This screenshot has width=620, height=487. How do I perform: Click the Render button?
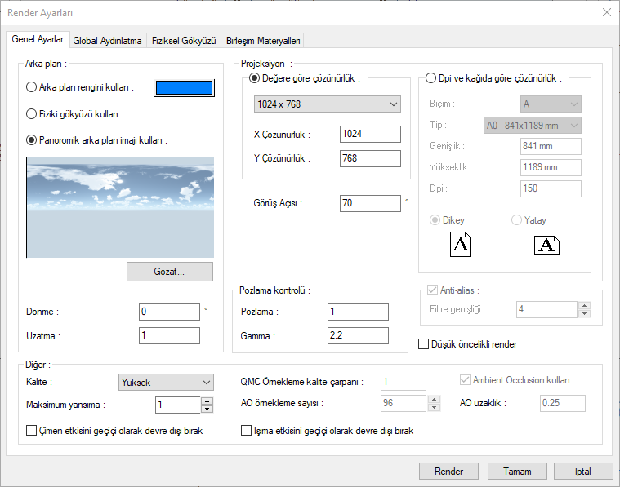pos(448,471)
